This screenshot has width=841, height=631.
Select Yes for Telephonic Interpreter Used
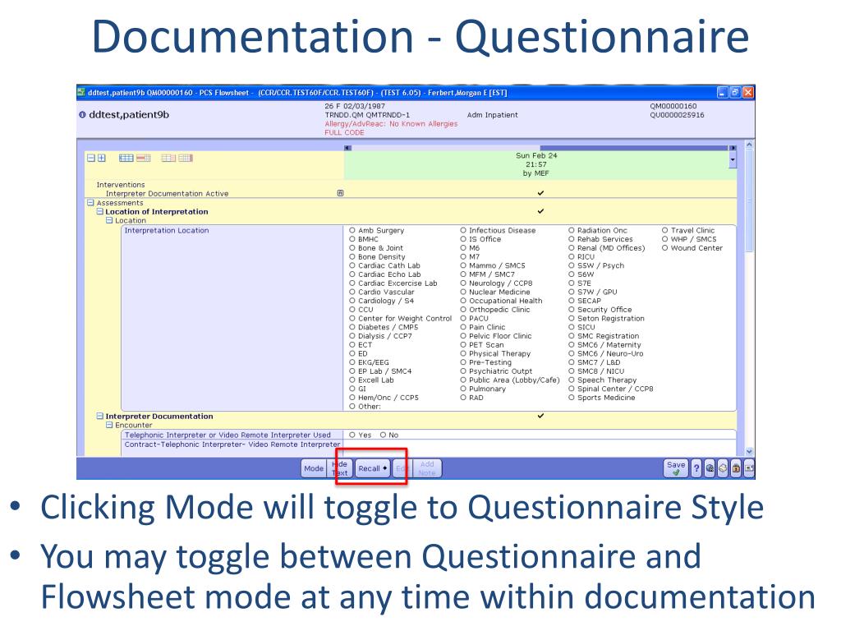point(352,435)
